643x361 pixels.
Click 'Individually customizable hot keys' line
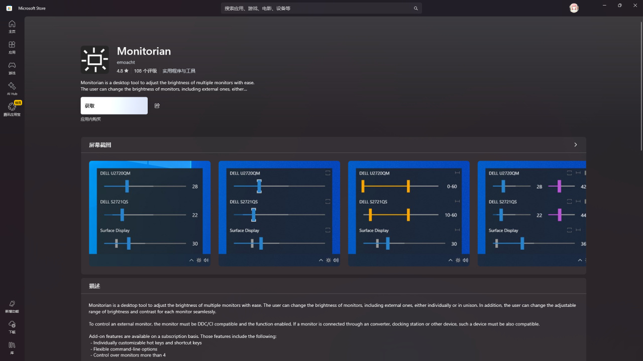(x=146, y=343)
